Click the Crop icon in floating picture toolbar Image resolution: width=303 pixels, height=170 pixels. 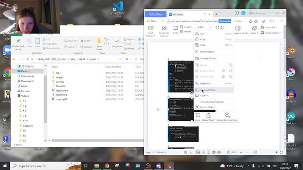click(x=197, y=115)
